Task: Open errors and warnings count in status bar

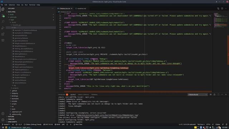Action: 19,124
